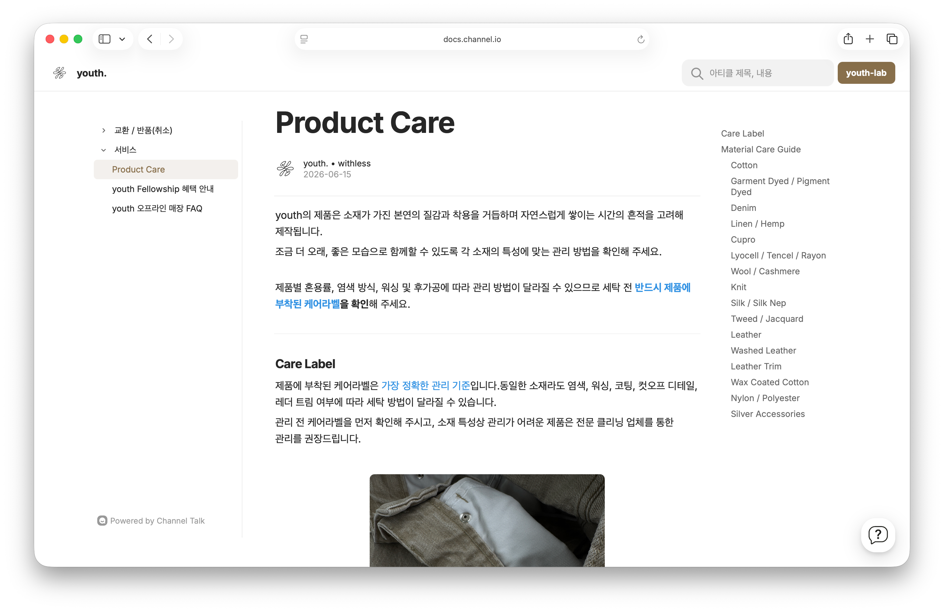944x612 pixels.
Task: Toggle the Safari sidebar icon
Action: [x=104, y=39]
